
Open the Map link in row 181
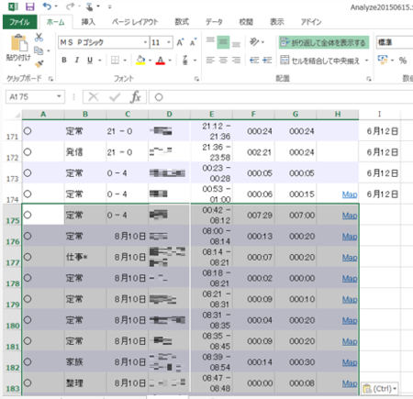(350, 341)
